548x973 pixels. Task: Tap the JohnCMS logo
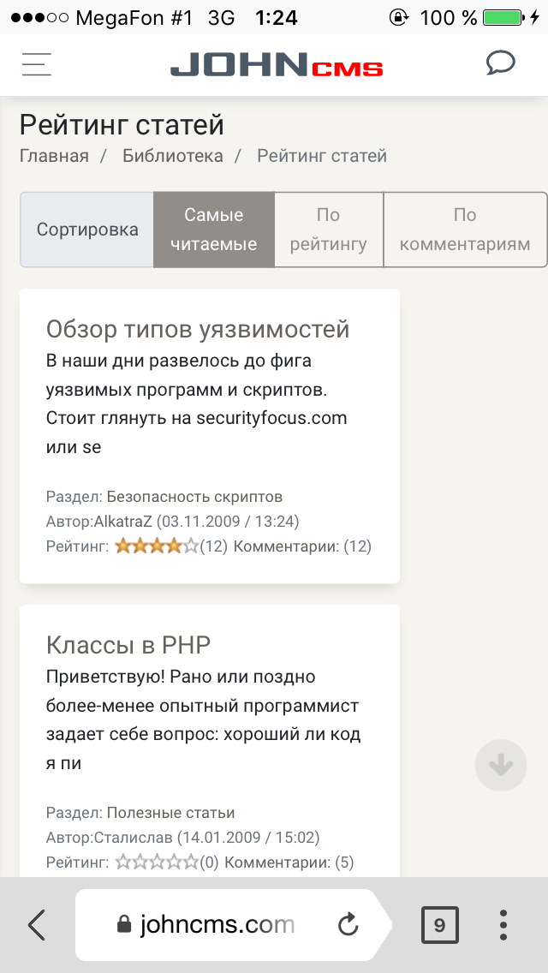click(276, 65)
